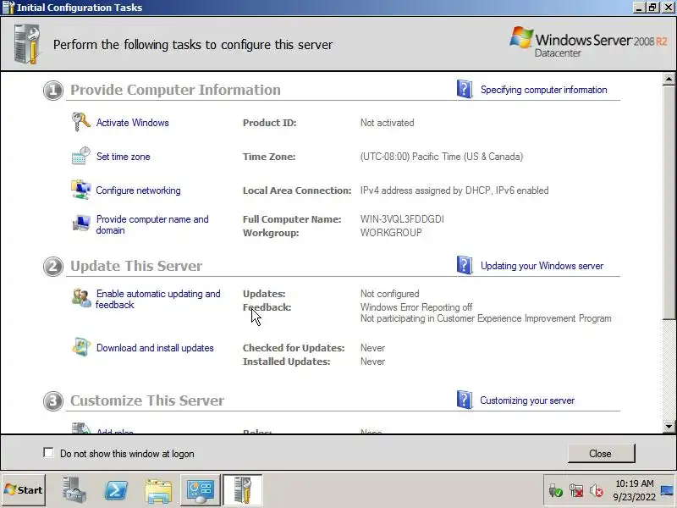Open Updating your Windows server help link
The image size is (677, 508).
tap(542, 266)
